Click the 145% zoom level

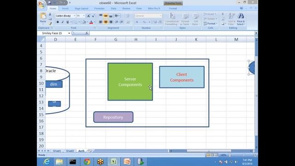[x=223, y=155]
